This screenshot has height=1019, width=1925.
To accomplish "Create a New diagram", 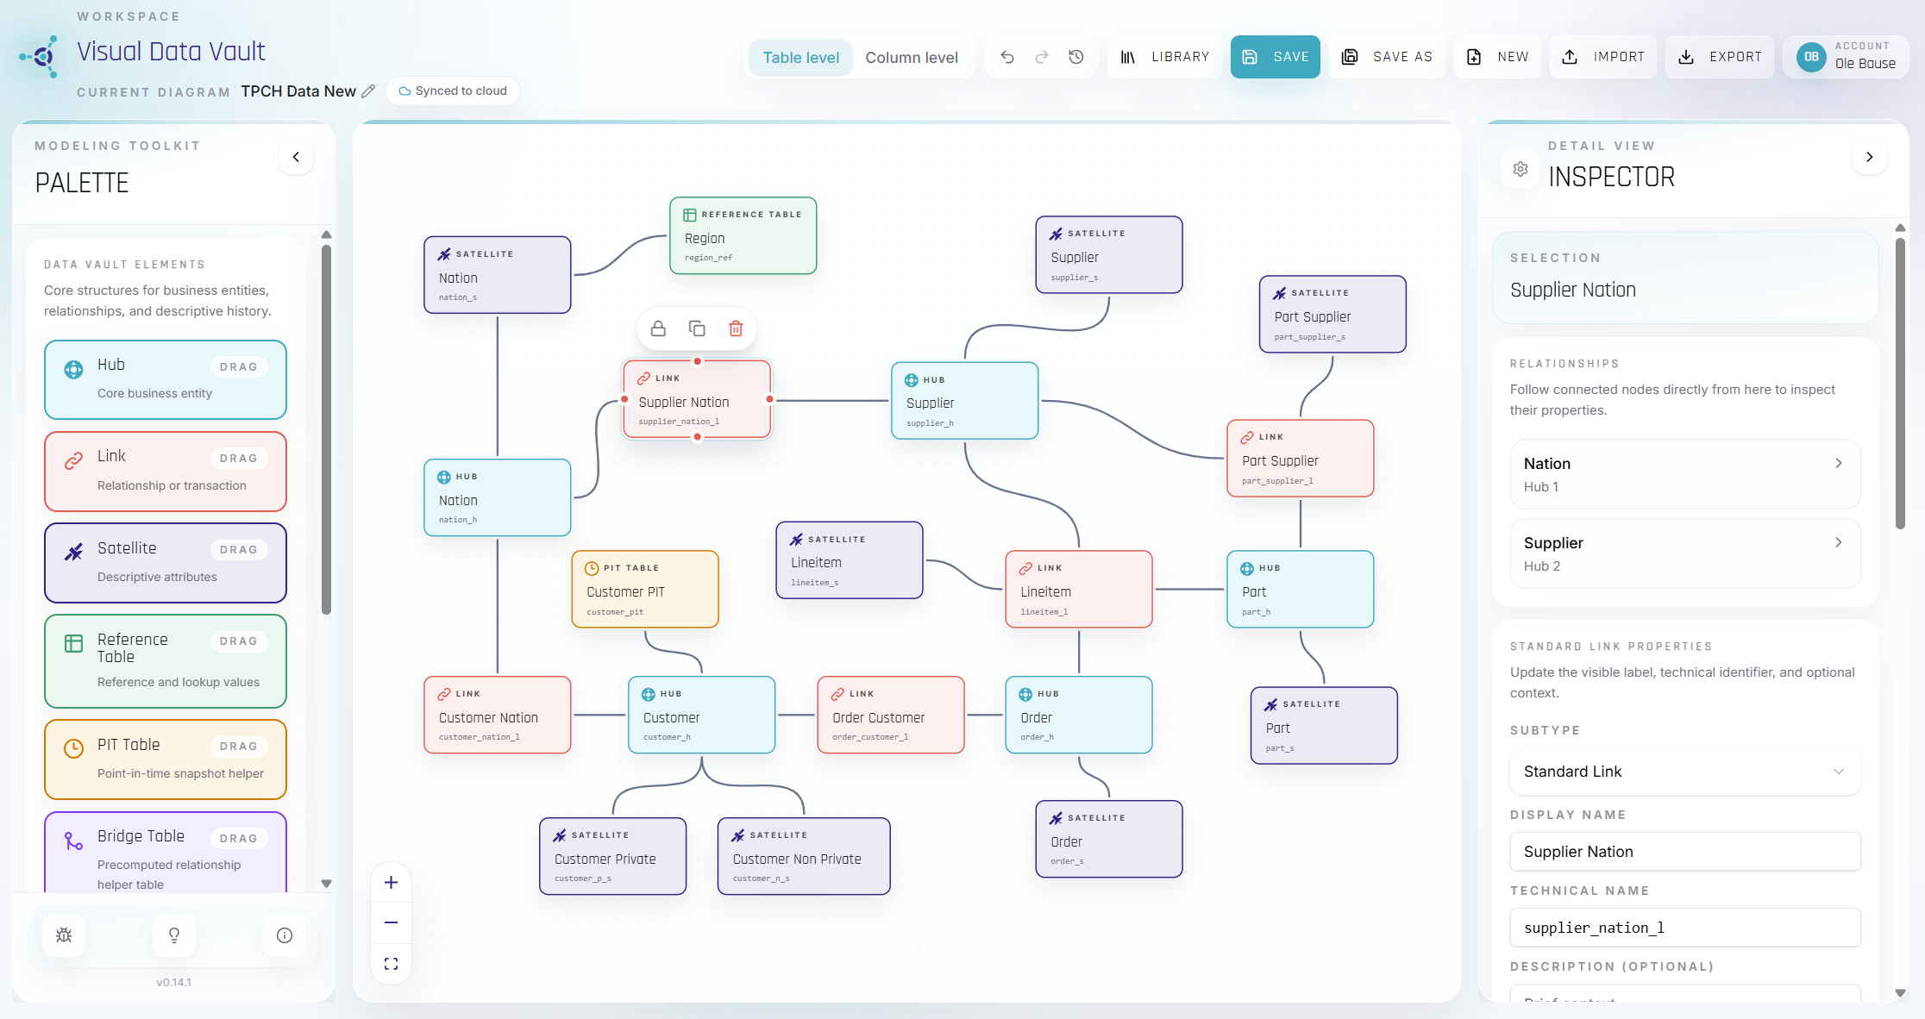I will (1497, 57).
